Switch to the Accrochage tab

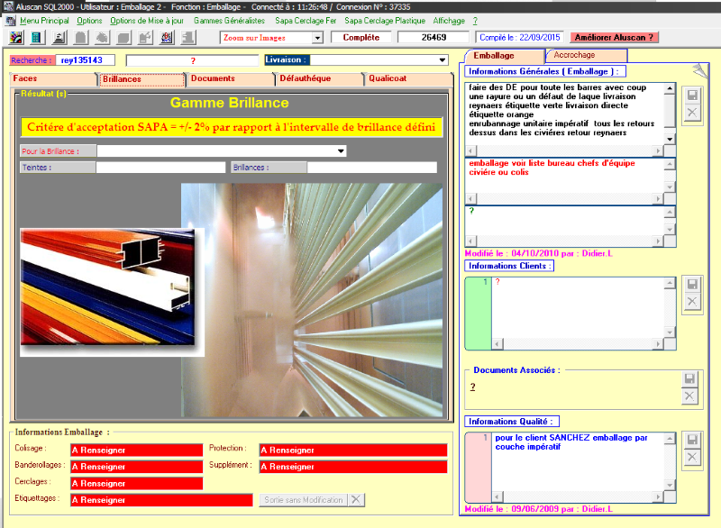[587, 55]
